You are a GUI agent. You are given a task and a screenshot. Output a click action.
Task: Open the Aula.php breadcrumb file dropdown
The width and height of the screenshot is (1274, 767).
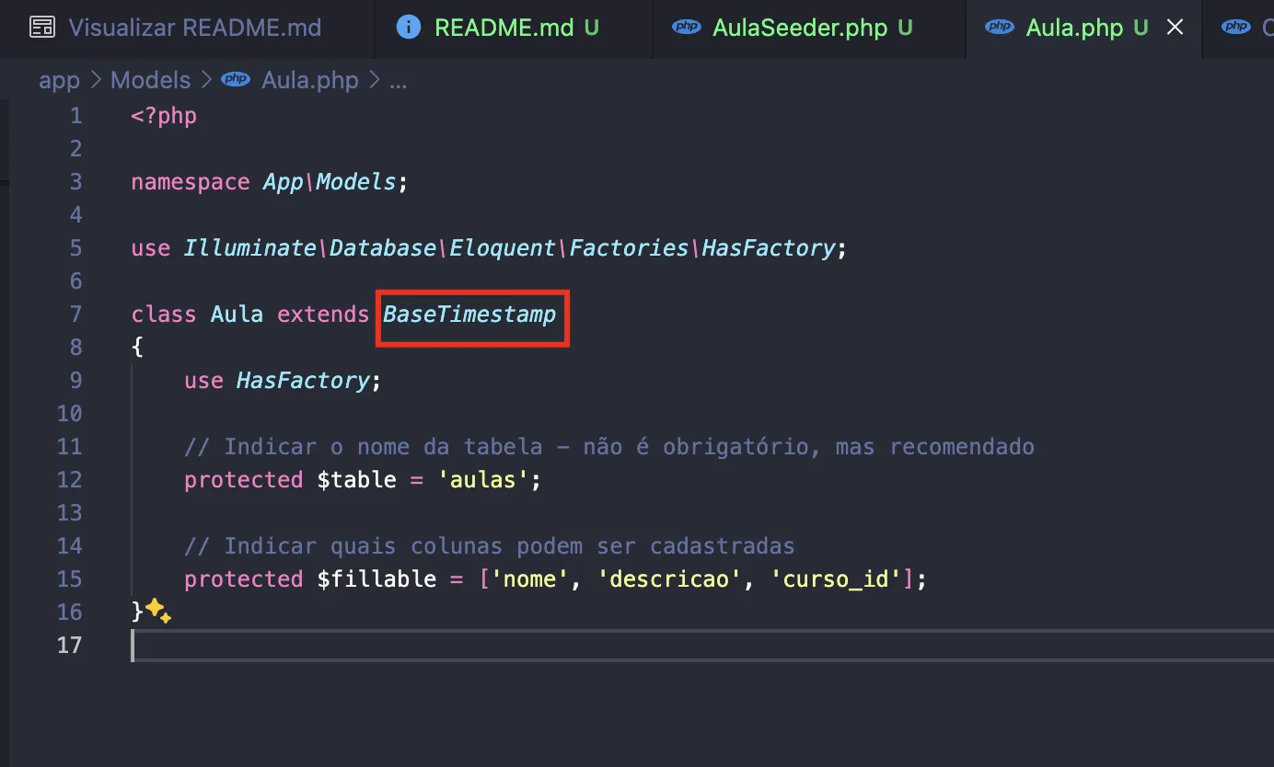pos(309,81)
